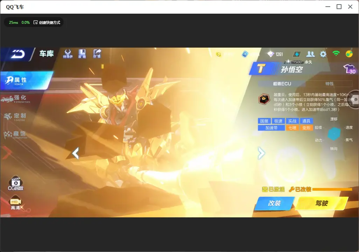
Task: Add diamonds with the blue plus button
Action: point(297,54)
